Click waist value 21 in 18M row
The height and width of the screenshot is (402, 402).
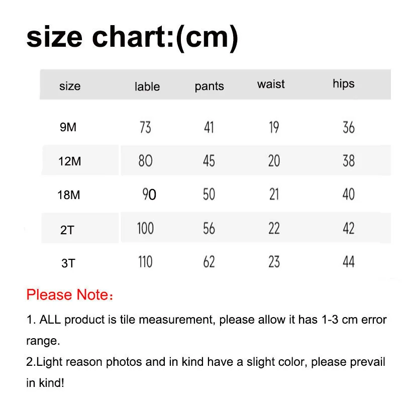274,194
